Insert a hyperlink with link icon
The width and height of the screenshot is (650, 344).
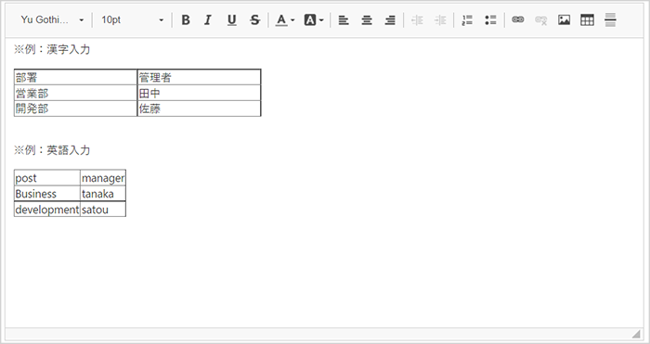(518, 19)
